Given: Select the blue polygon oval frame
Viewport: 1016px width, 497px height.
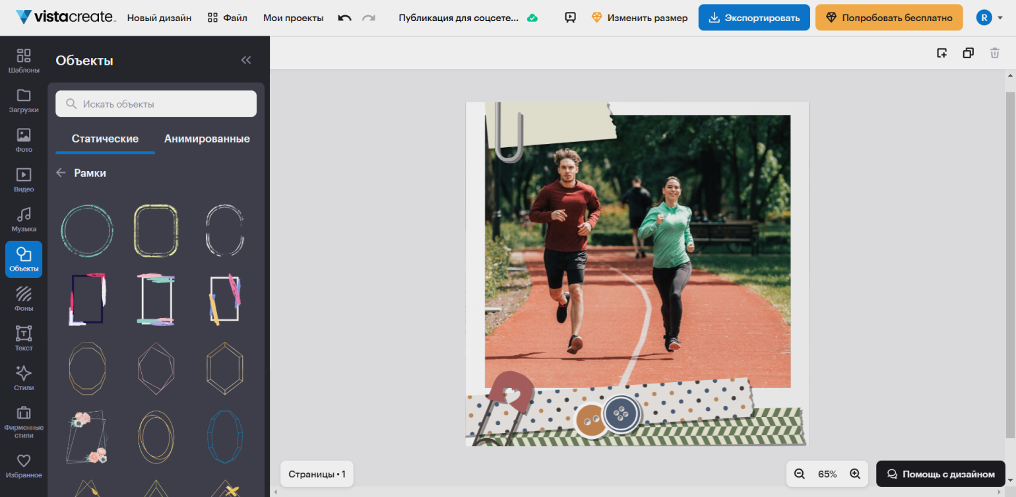Looking at the screenshot, I should (224, 437).
